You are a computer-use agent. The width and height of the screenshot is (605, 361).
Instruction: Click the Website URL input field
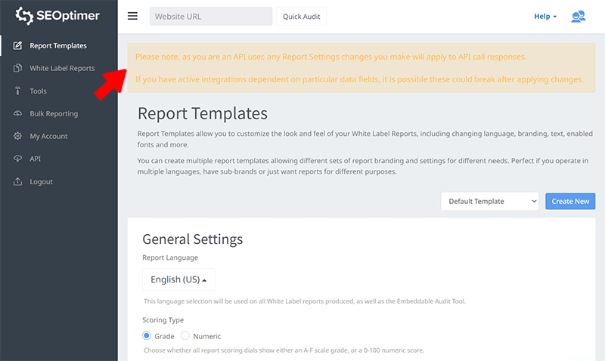pyautogui.click(x=210, y=16)
